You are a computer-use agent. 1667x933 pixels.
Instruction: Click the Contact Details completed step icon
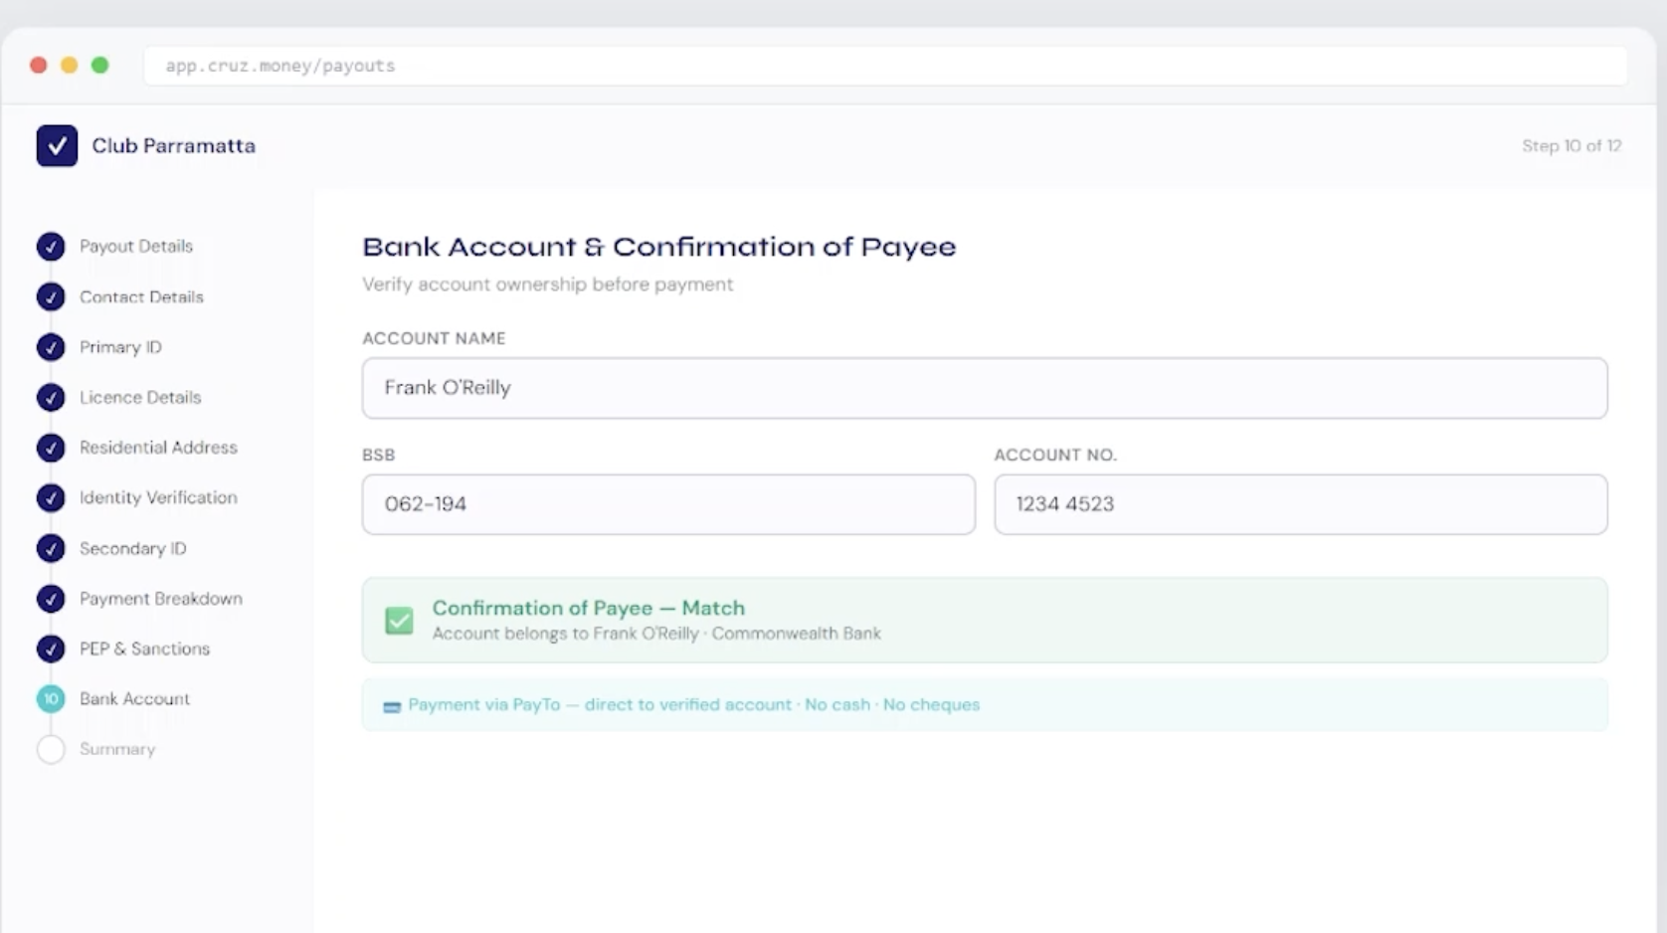(51, 296)
